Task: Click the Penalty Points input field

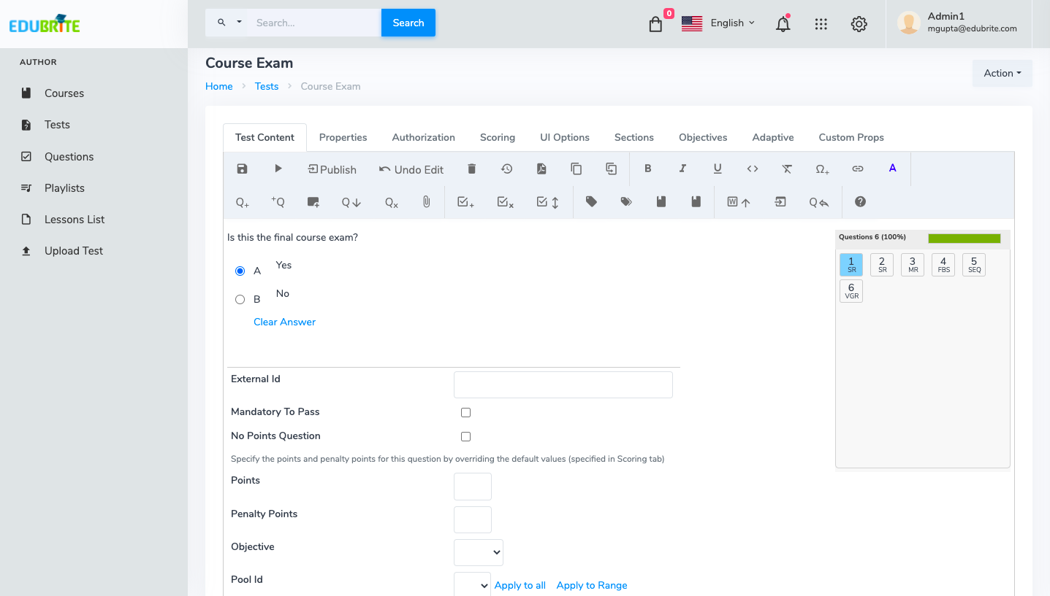Action: click(473, 519)
